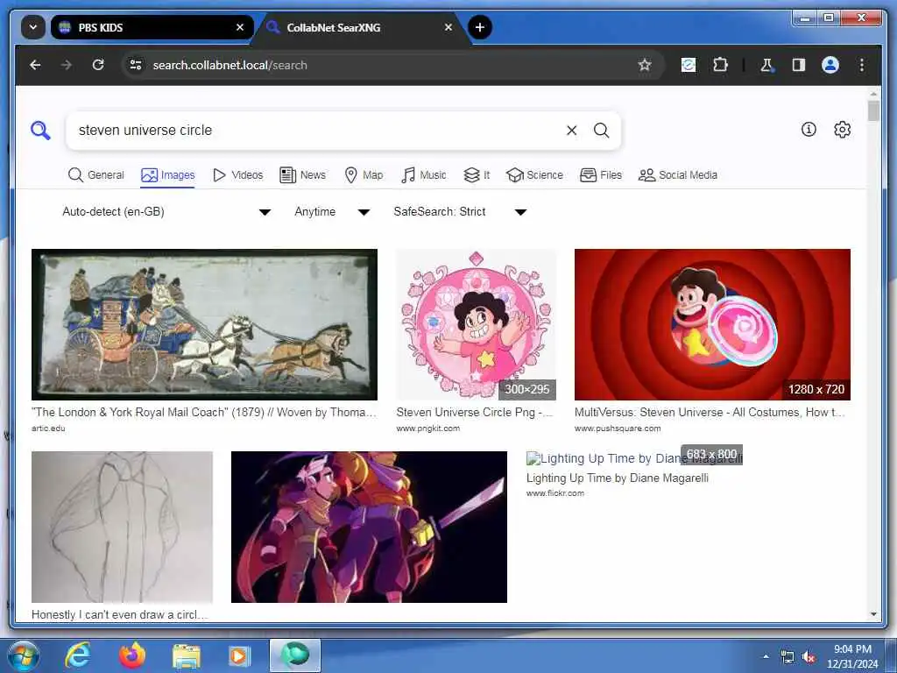Select the CollabNet SearXNG tab
This screenshot has width=897, height=673.
(360, 27)
